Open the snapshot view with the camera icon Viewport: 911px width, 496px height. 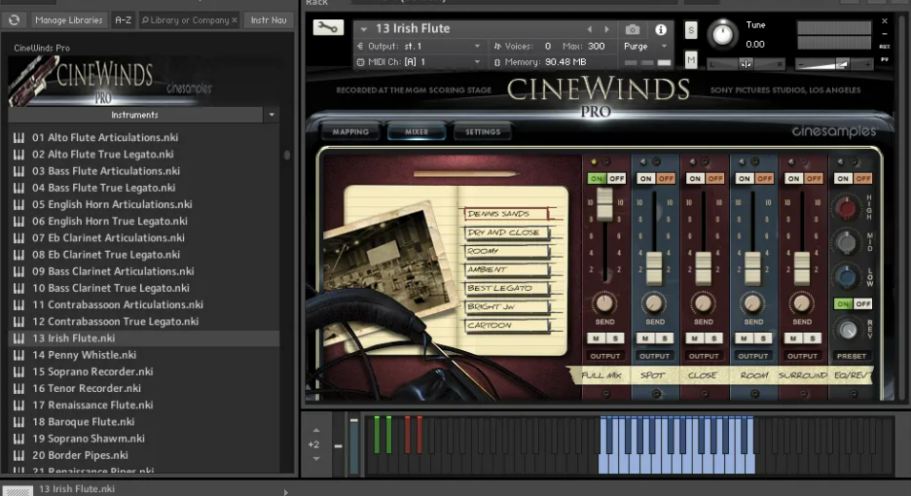point(632,29)
